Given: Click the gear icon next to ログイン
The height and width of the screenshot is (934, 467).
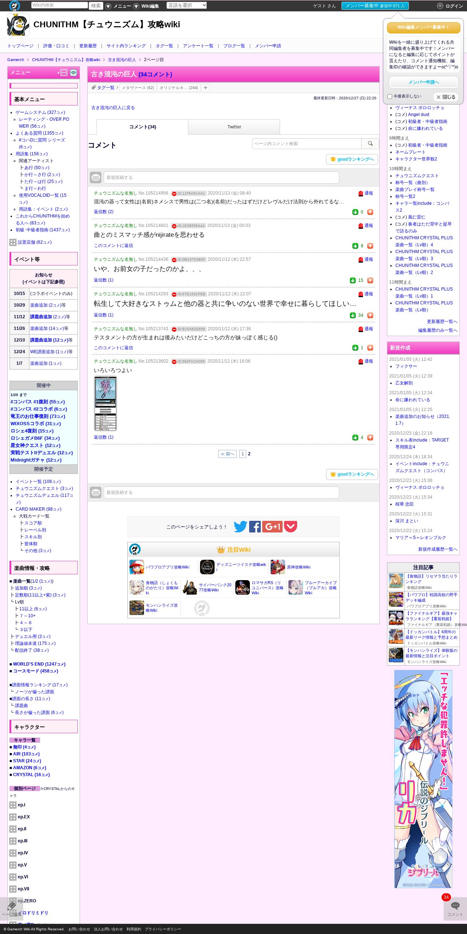Looking at the screenshot, I should (x=440, y=6).
